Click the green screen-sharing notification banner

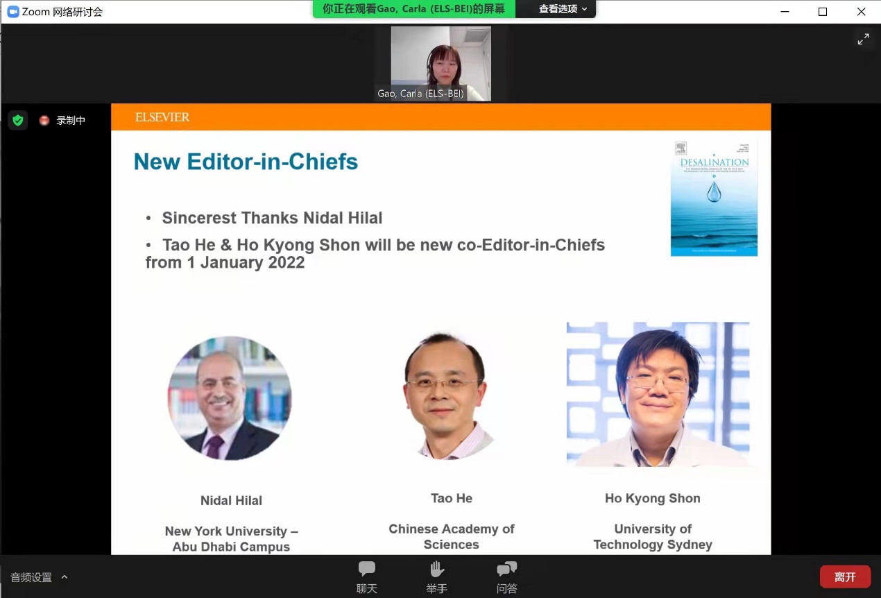pyautogui.click(x=414, y=9)
